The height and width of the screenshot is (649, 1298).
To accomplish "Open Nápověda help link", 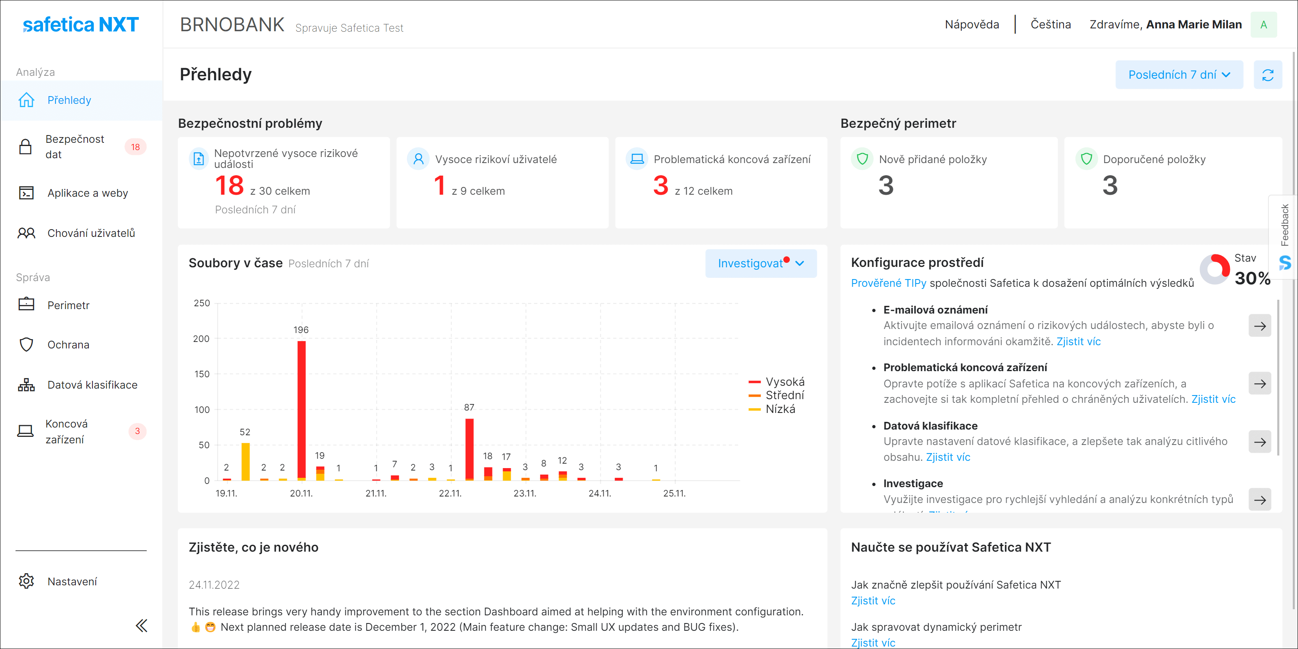I will pyautogui.click(x=971, y=25).
